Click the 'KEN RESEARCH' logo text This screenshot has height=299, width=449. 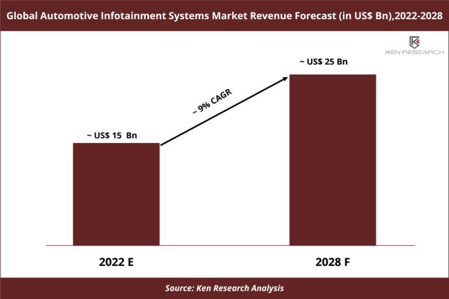415,52
